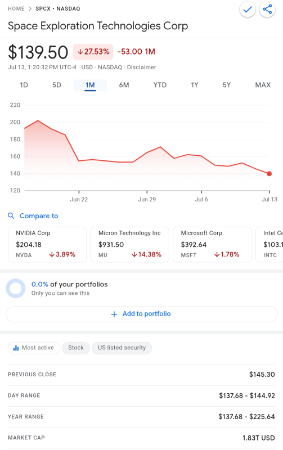Click the Jun 22 axis label
The width and height of the screenshot is (283, 450).
click(x=79, y=199)
